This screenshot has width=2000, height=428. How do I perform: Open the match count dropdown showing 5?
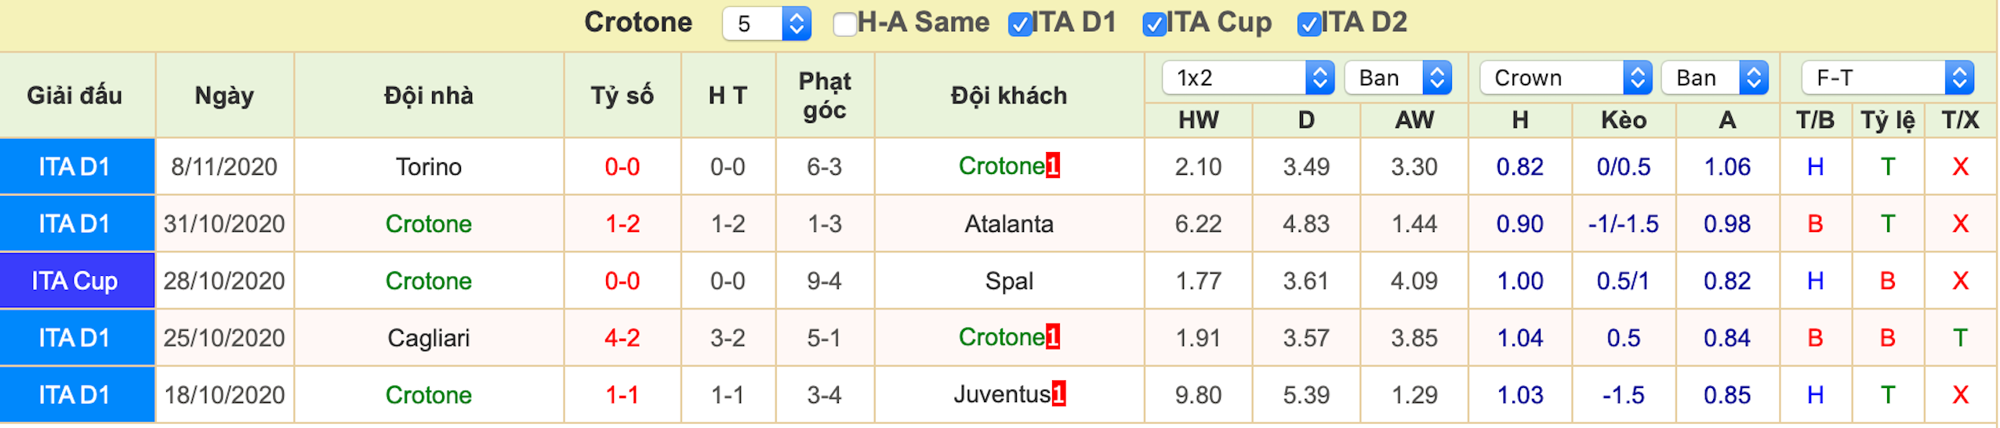point(766,24)
